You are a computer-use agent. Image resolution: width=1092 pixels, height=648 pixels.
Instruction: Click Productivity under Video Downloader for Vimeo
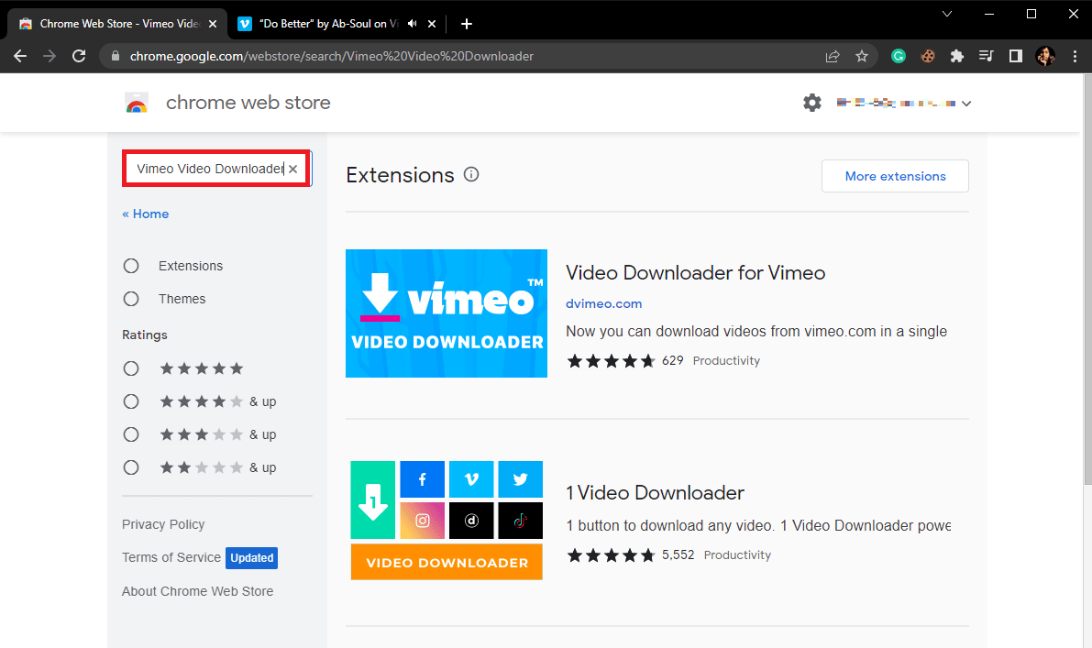coord(725,360)
